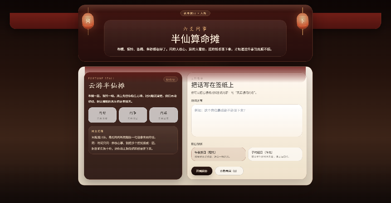This screenshot has height=203, width=391.
Task: Click the dark 开摊起卦 button
Action: pos(202,171)
